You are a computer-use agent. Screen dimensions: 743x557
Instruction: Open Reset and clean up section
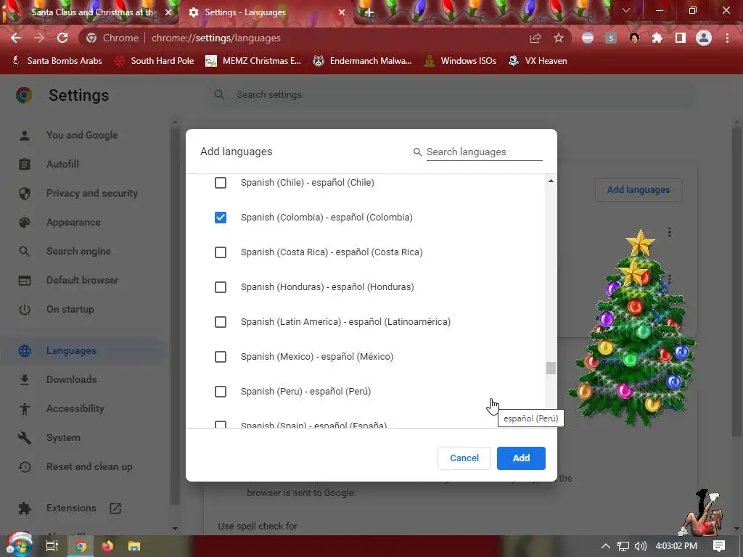click(89, 466)
